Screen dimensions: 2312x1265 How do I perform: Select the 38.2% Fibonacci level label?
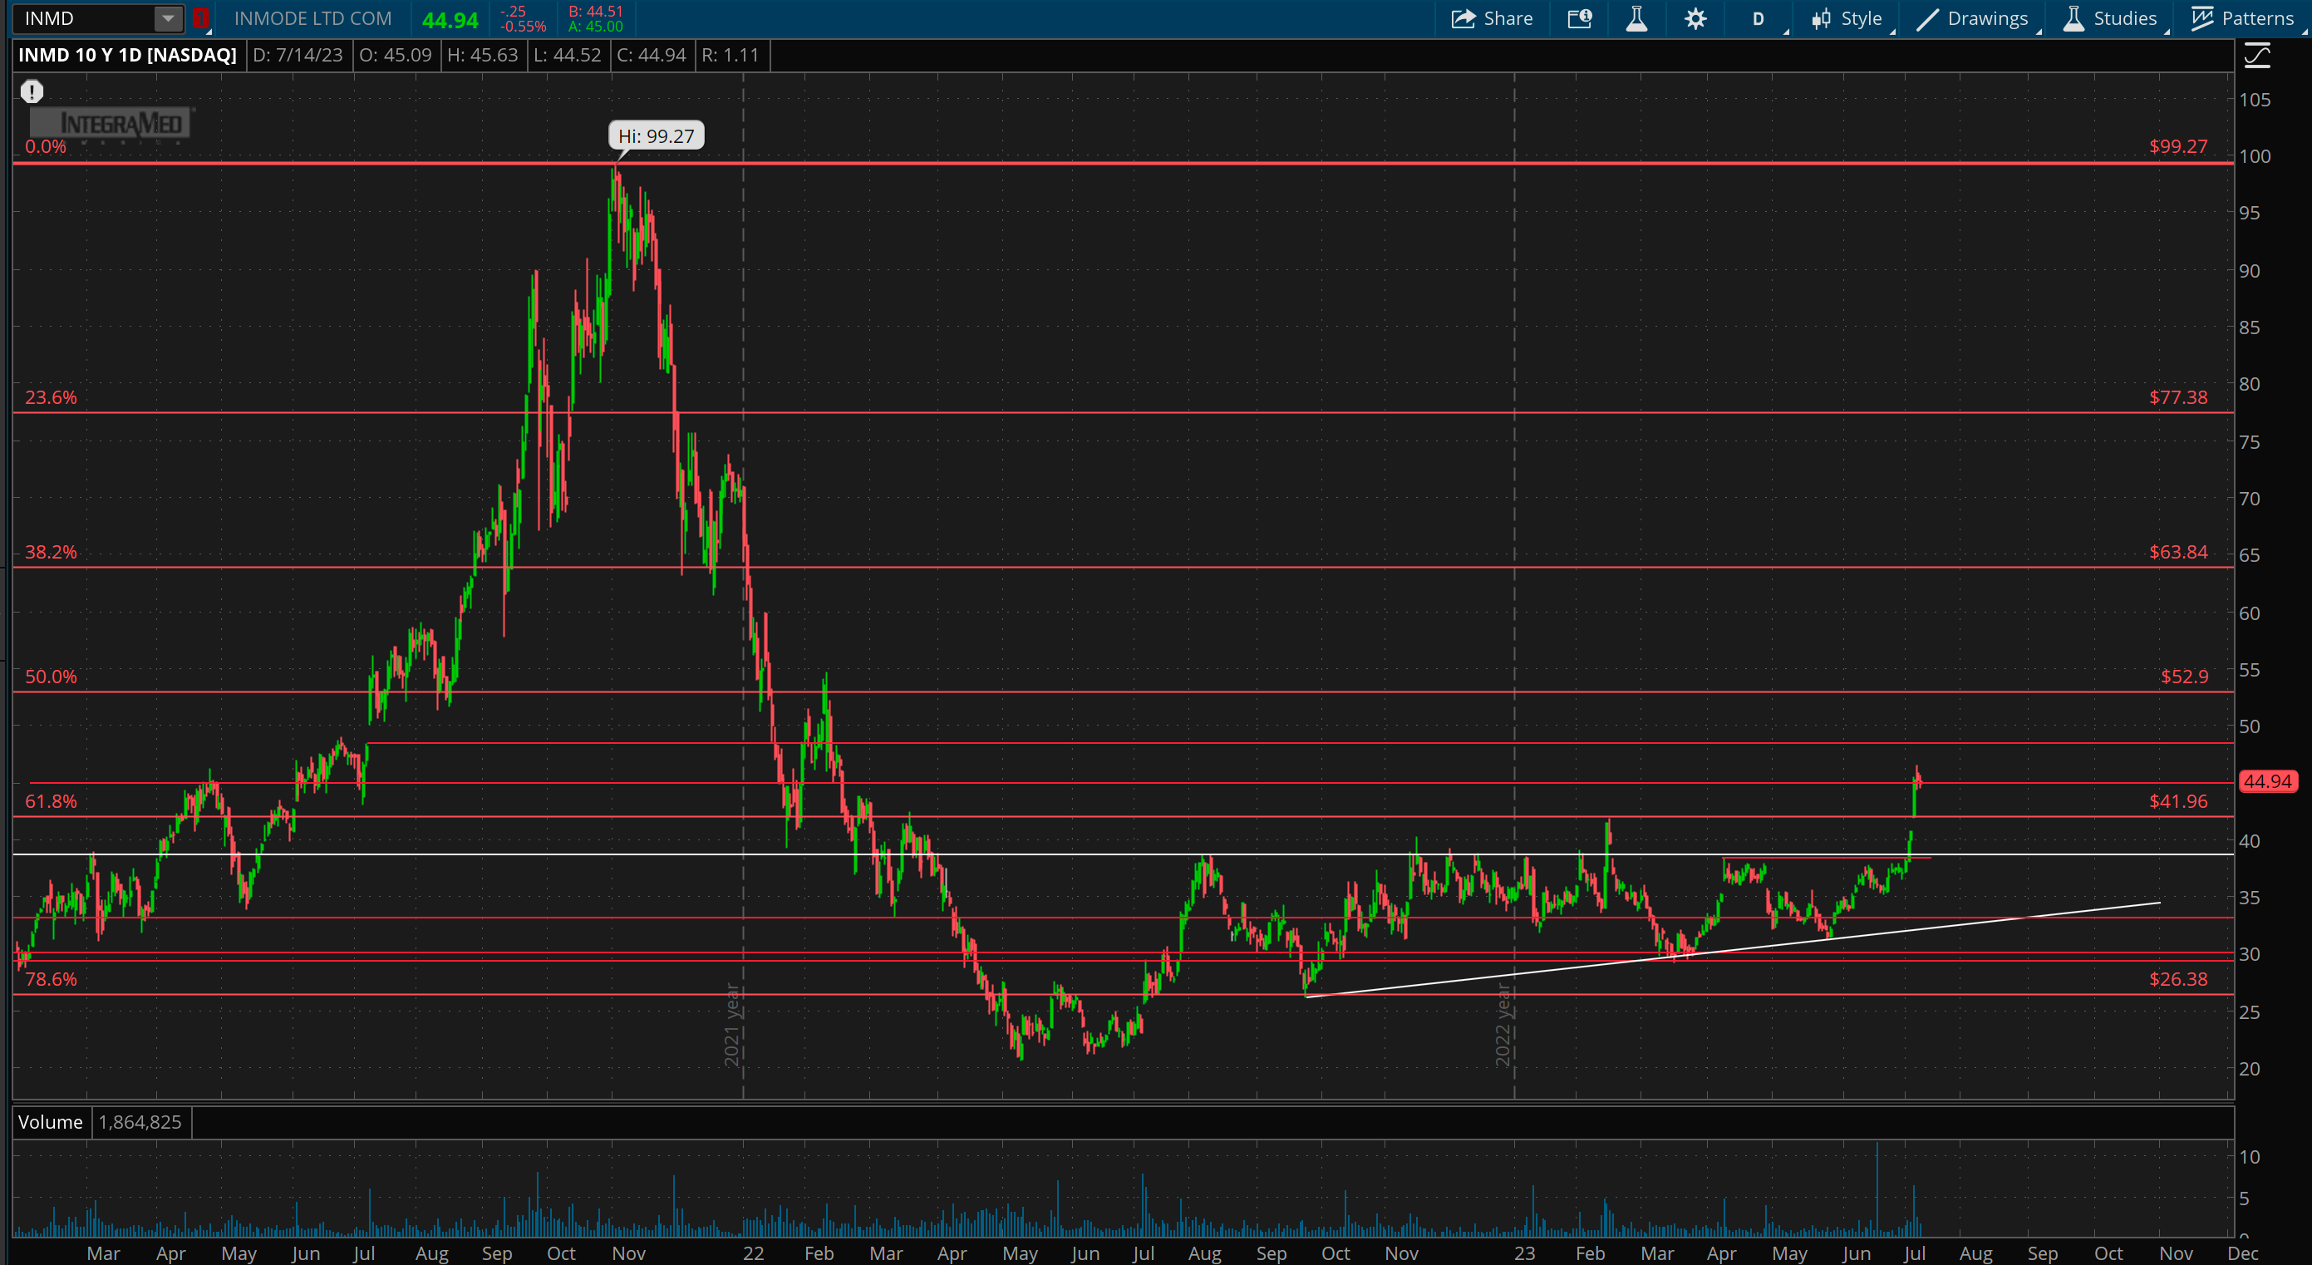click(52, 551)
